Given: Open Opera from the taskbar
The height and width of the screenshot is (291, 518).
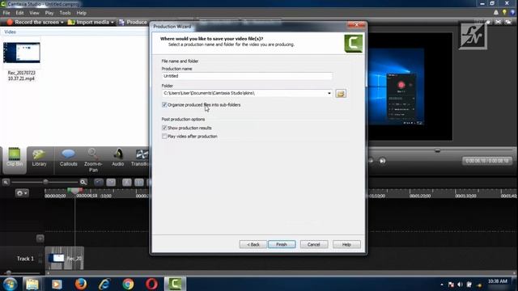Looking at the screenshot, I should click(x=151, y=284).
